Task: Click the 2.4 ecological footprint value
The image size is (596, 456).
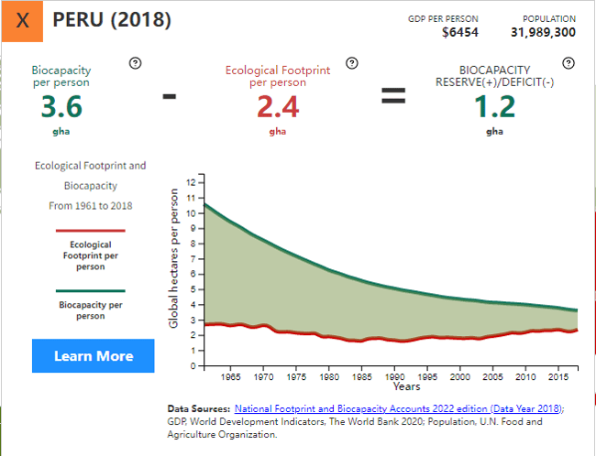Action: (278, 107)
